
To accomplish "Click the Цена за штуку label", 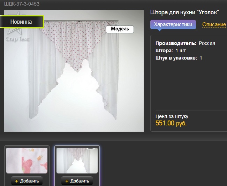I will (x=172, y=116).
